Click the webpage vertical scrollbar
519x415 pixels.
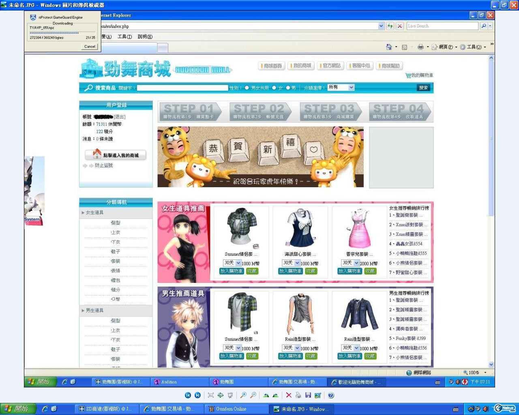tap(491, 211)
